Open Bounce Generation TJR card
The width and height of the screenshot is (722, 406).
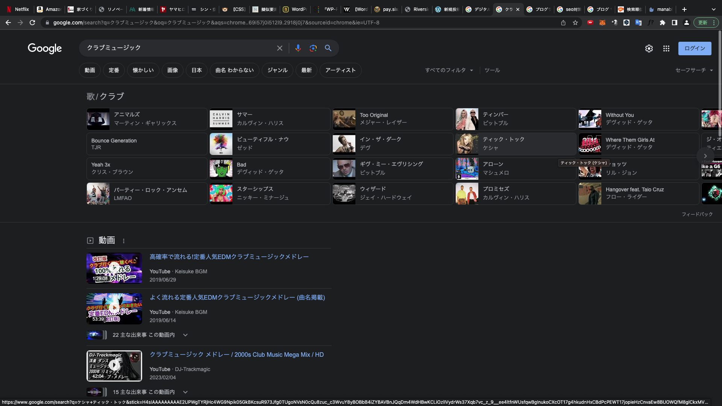[147, 144]
